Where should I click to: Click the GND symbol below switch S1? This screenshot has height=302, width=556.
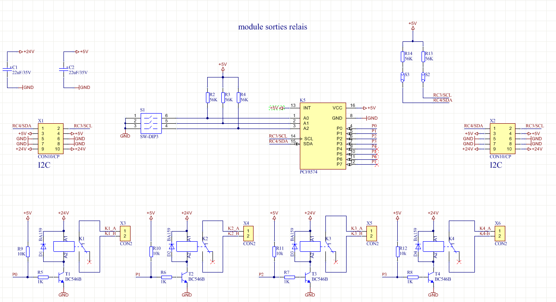(125, 134)
